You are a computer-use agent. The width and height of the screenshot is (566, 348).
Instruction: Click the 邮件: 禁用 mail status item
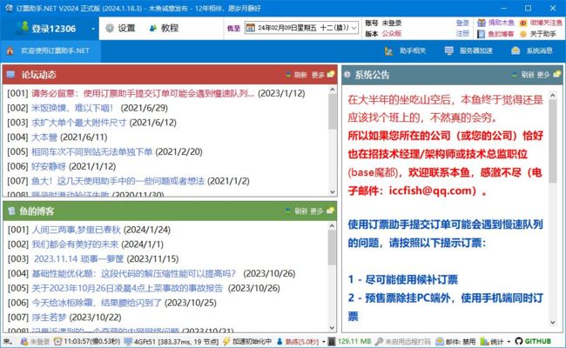(455, 341)
